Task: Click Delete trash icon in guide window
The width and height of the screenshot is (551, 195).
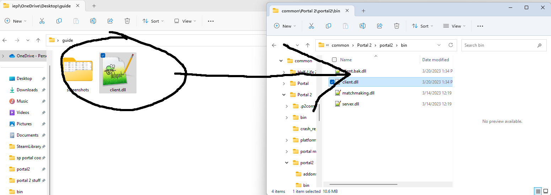Action: [x=127, y=21]
